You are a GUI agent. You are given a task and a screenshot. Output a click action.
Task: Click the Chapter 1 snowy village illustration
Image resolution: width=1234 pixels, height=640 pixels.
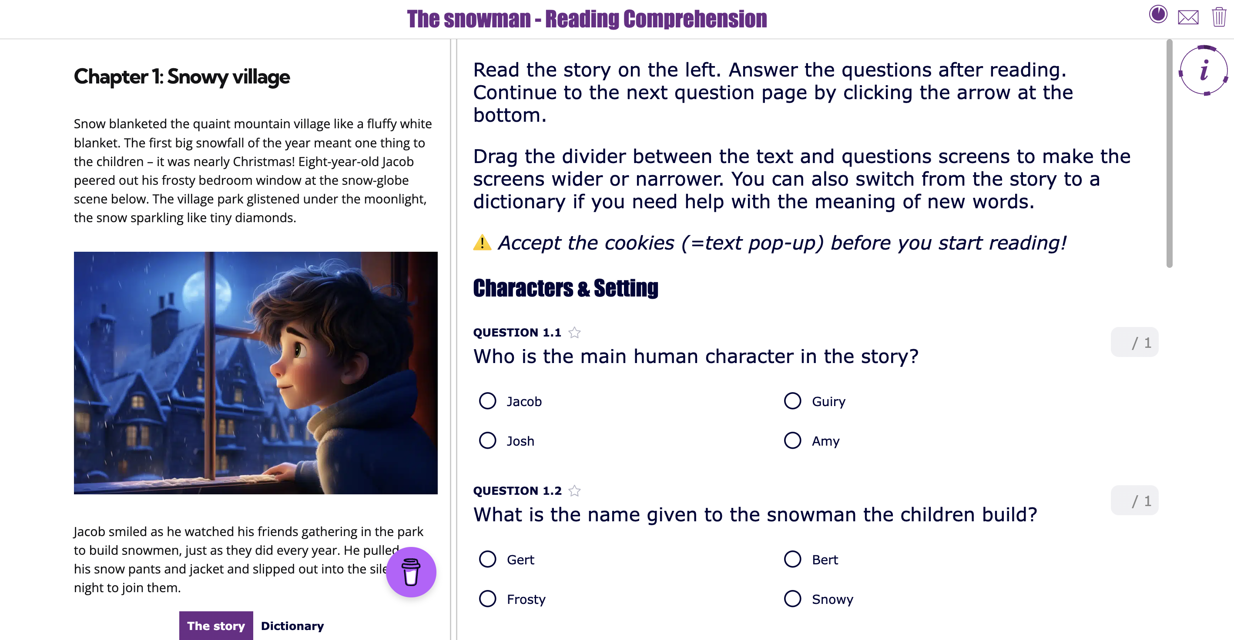pos(255,373)
